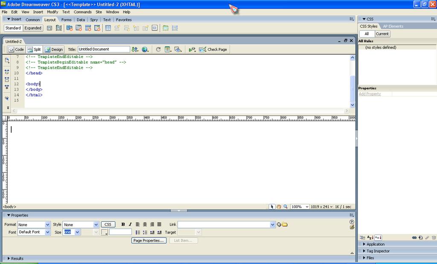
Task: Click the Add Property link
Action: (370, 94)
